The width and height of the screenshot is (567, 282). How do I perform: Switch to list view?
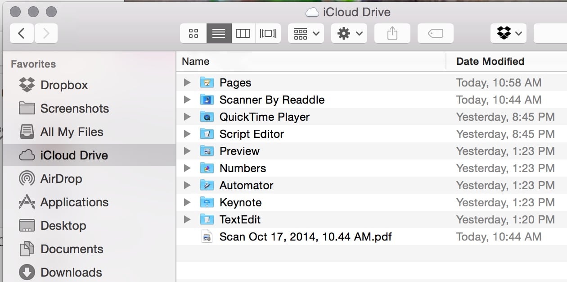pos(219,33)
